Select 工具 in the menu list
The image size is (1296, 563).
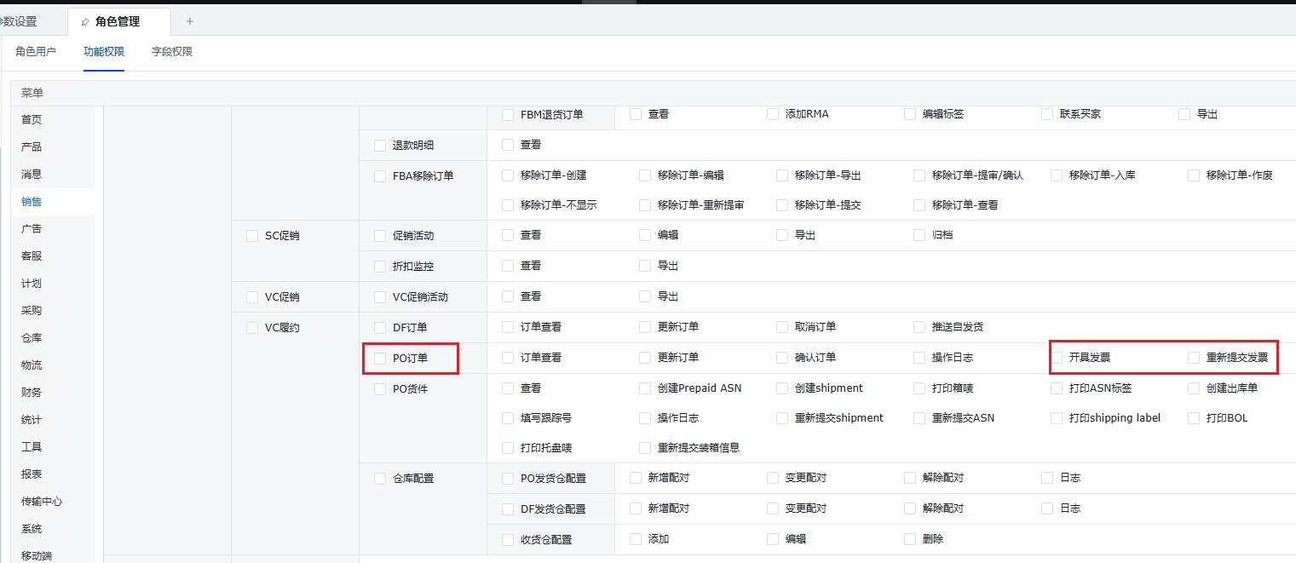(x=32, y=447)
